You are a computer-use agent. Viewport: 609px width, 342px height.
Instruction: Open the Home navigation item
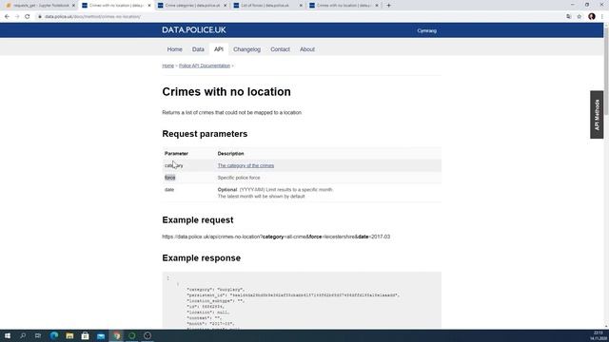point(175,49)
